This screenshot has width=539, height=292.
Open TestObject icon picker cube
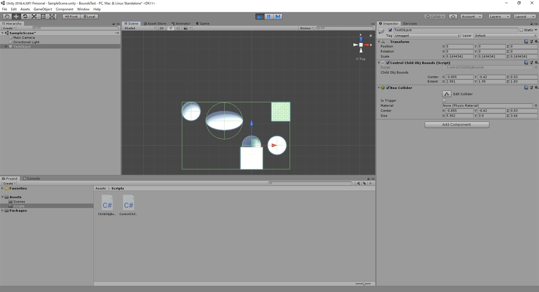click(382, 31)
